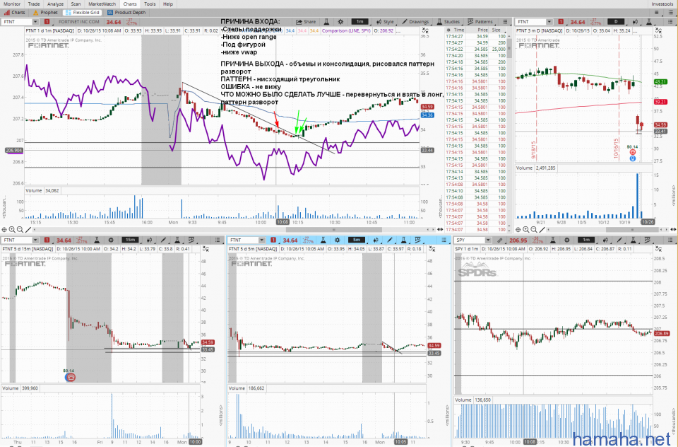Open the list menu icon on 5m chart
Image resolution: width=678 pixels, height=447 pixels.
click(444, 240)
